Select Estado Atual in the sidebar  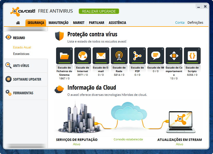(22, 47)
